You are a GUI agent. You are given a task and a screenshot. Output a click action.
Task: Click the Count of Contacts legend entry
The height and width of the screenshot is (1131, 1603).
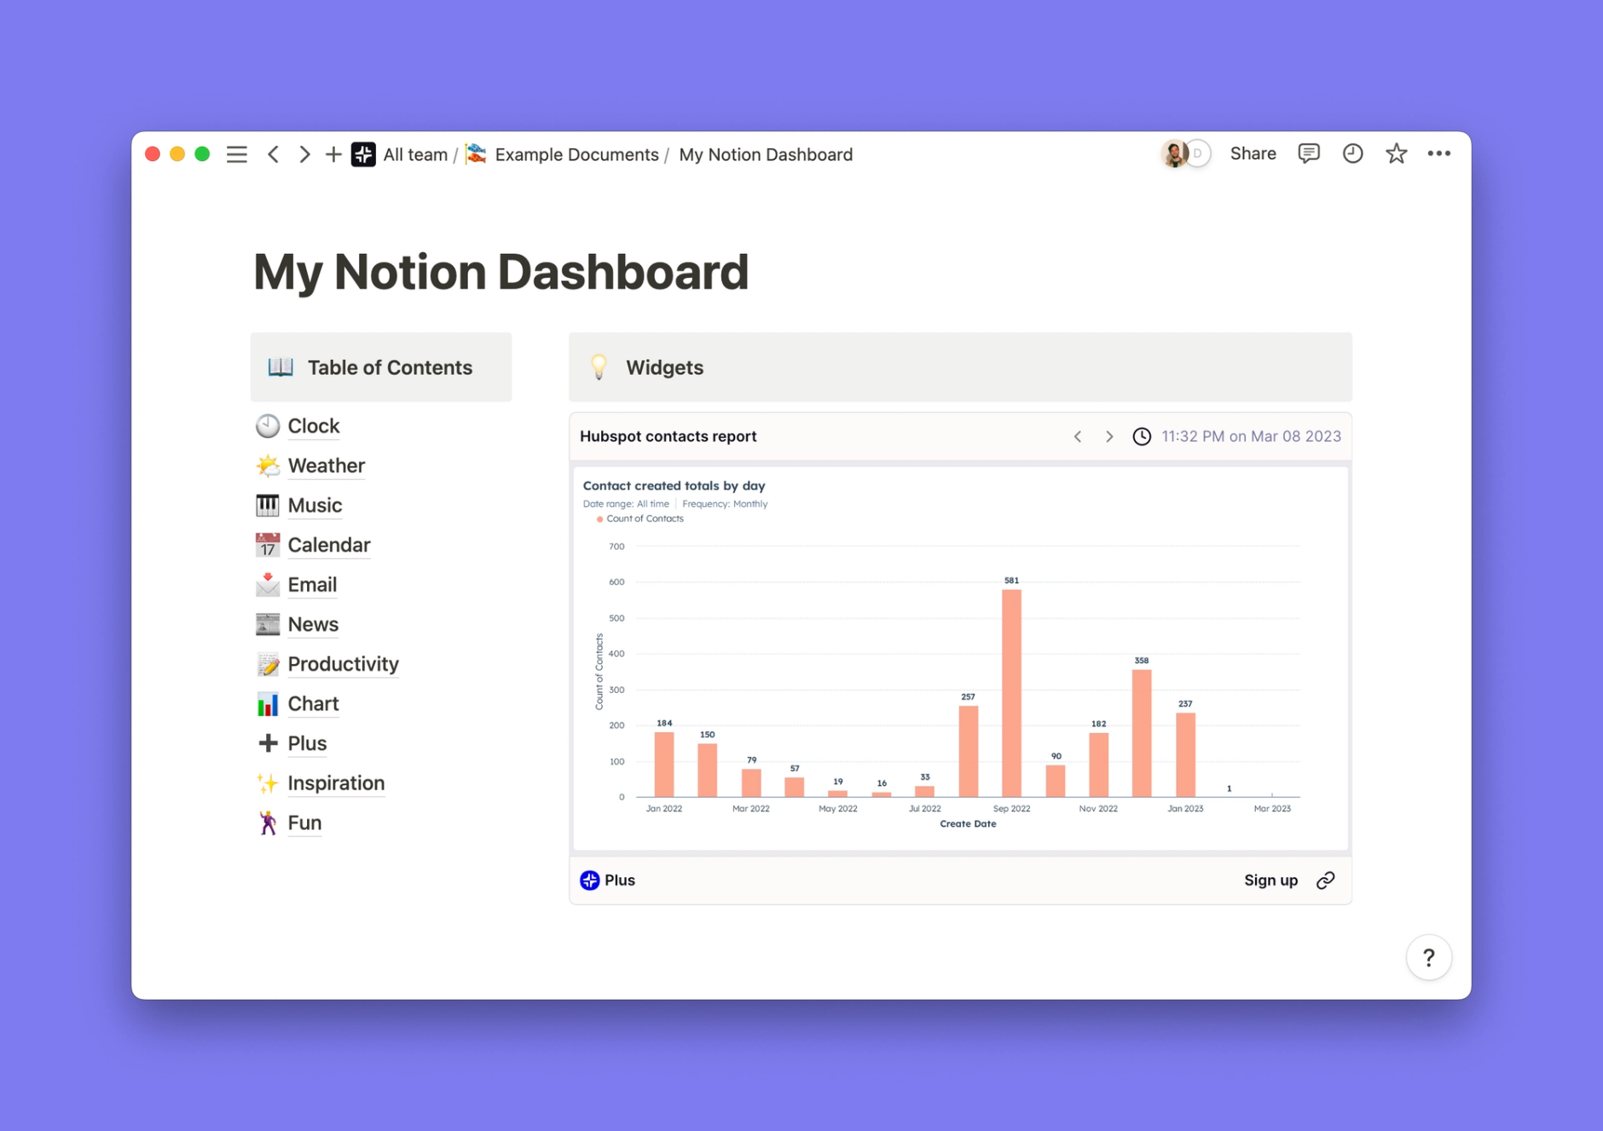(639, 519)
